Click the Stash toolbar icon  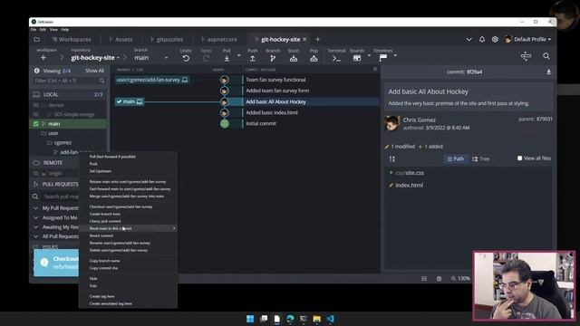click(x=294, y=58)
